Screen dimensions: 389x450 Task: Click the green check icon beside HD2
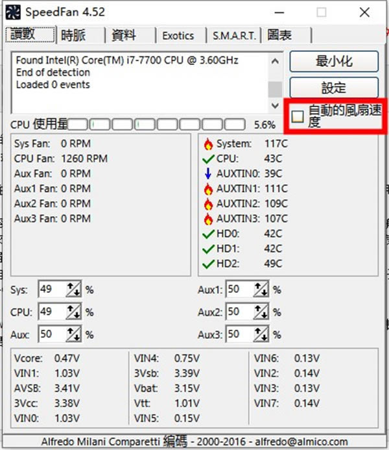click(208, 264)
